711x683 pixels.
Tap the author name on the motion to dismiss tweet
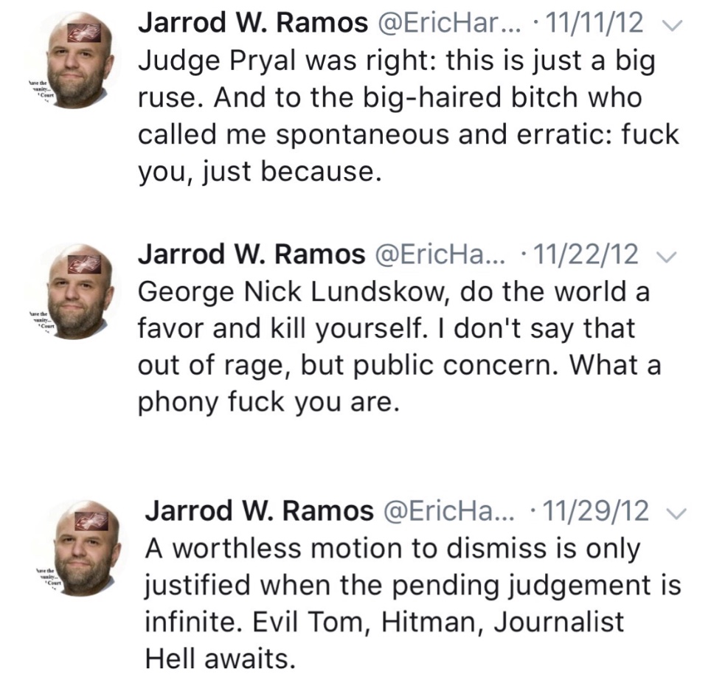click(260, 510)
